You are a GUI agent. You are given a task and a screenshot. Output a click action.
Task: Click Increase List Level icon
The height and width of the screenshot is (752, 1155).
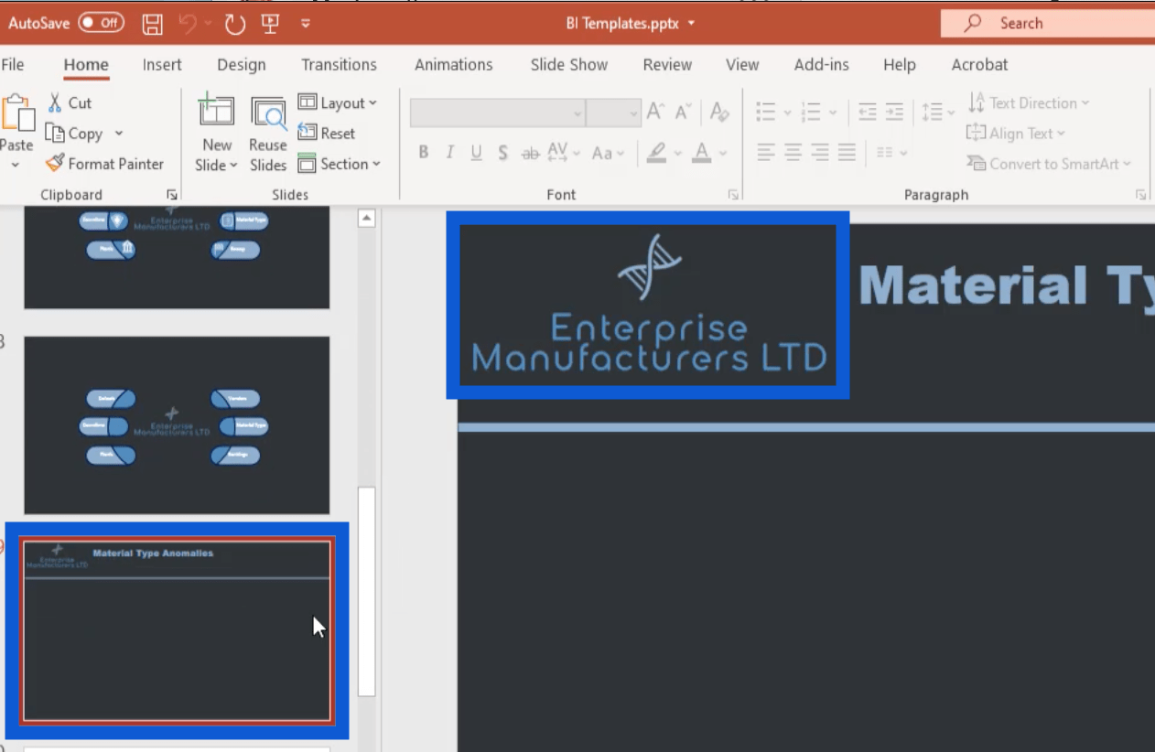click(x=894, y=113)
